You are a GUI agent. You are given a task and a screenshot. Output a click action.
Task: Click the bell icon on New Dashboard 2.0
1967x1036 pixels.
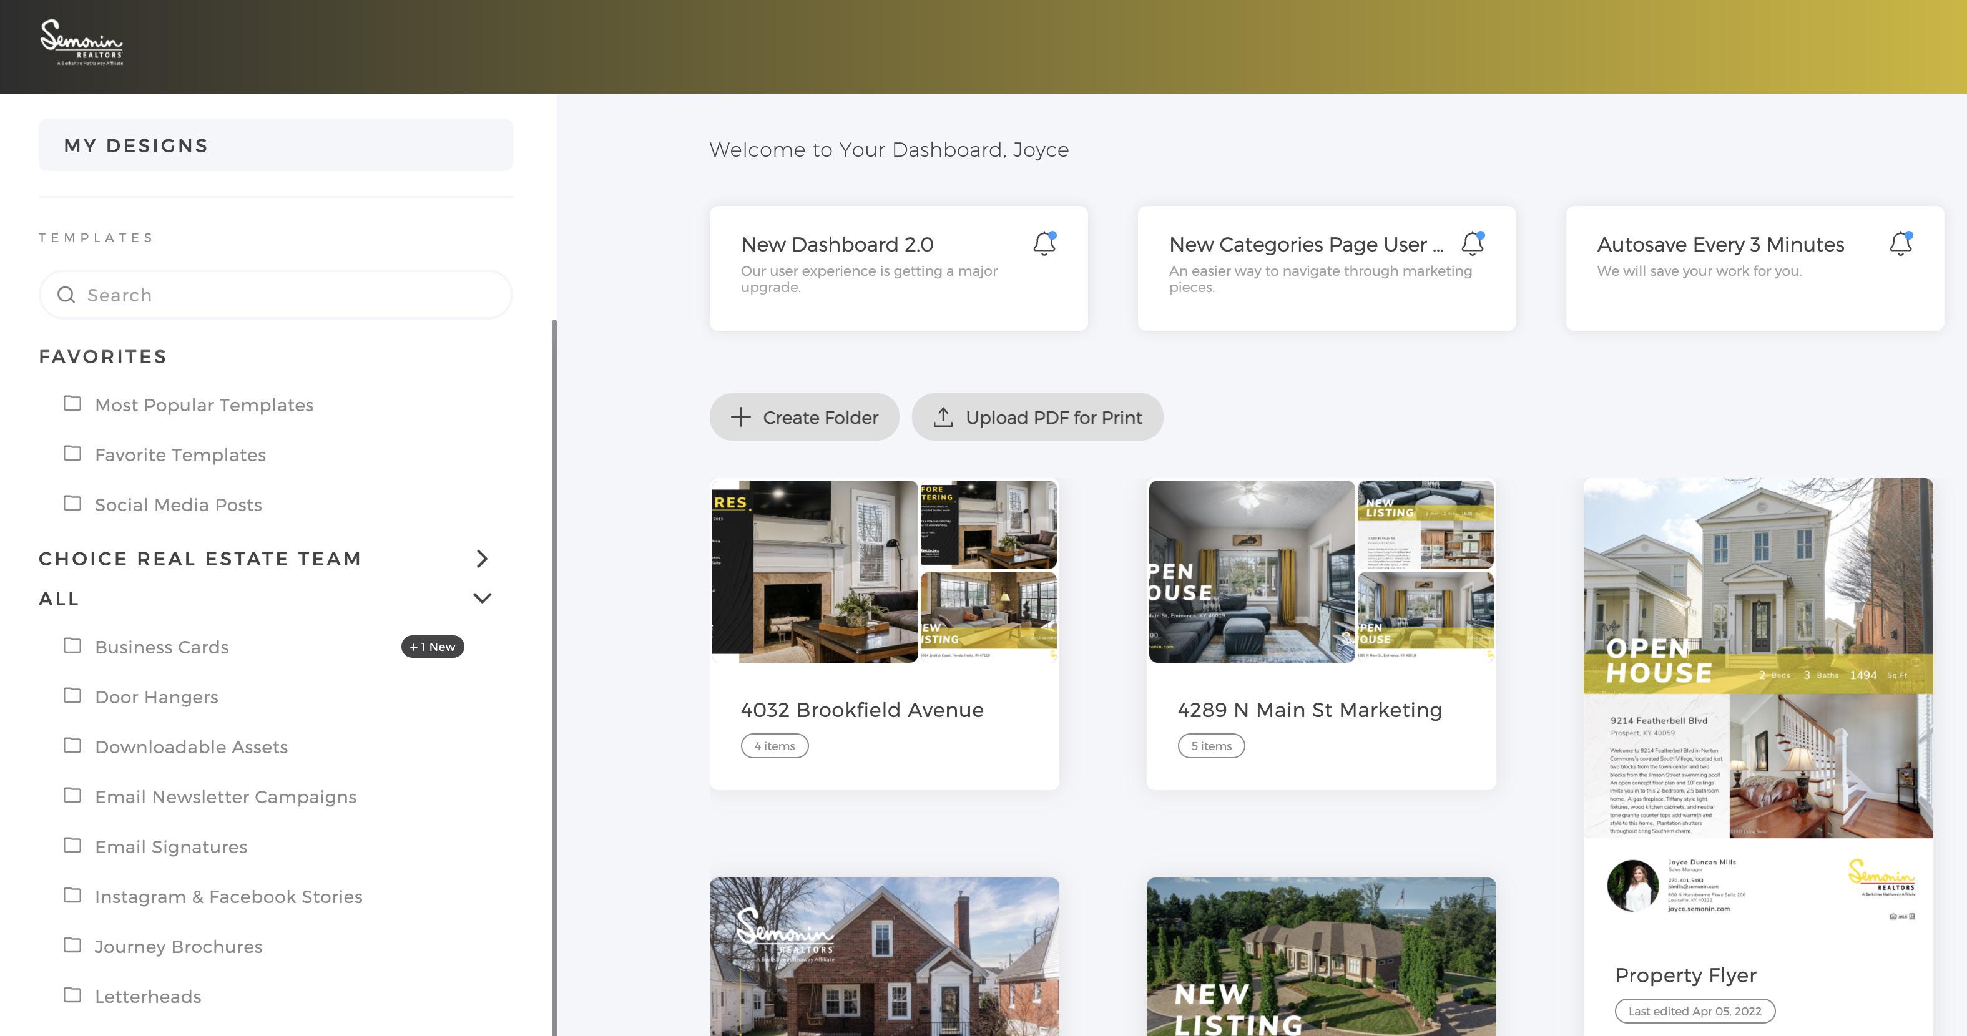click(x=1044, y=243)
